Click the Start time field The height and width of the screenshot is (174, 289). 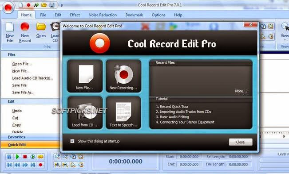pyautogui.click(x=189, y=157)
